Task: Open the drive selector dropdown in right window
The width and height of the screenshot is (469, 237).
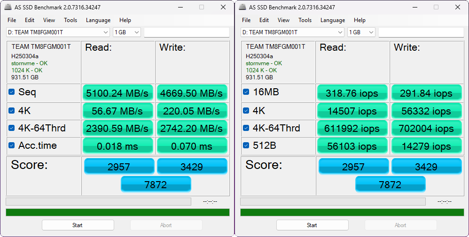Action: tap(292, 32)
